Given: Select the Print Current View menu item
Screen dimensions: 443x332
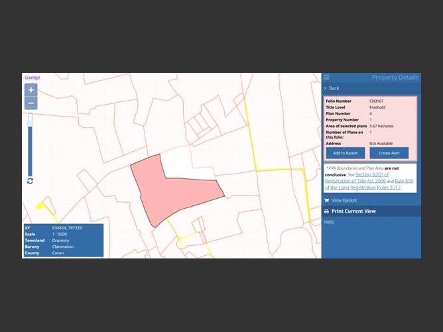Looking at the screenshot, I should [353, 211].
